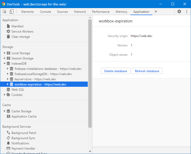Switch to the Console tab

(45, 12)
